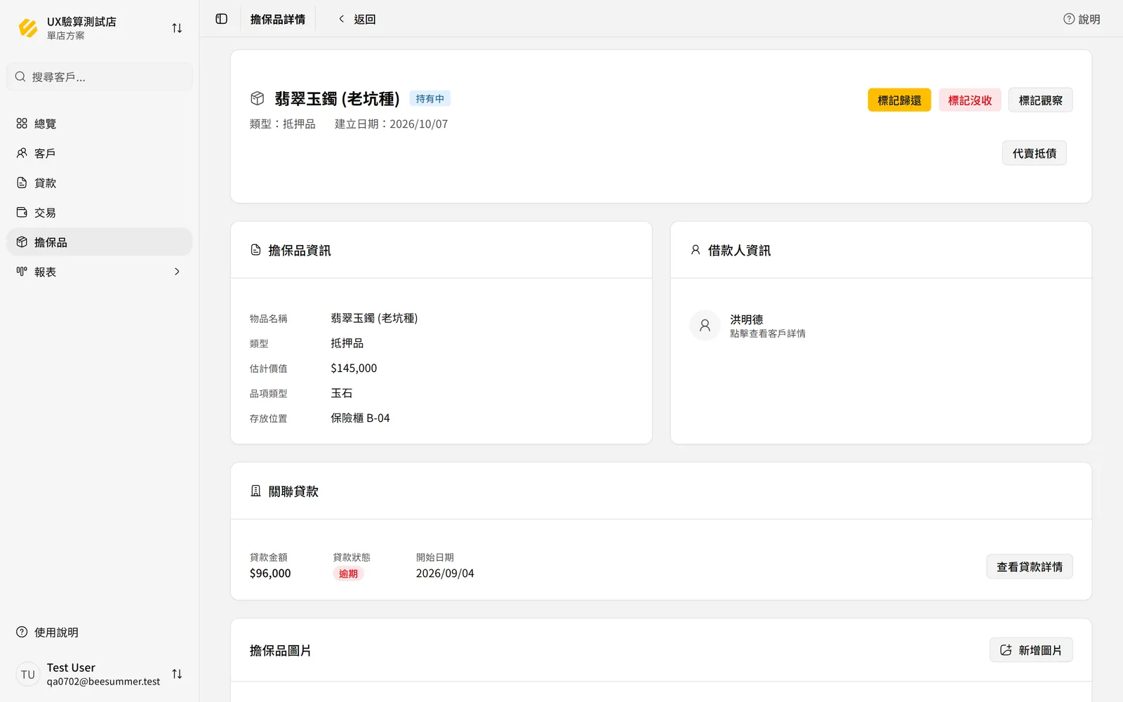Click the 擔保品資訊 header document icon
The width and height of the screenshot is (1123, 702).
click(255, 250)
